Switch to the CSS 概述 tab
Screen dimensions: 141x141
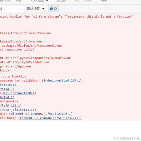(x=40, y=1)
